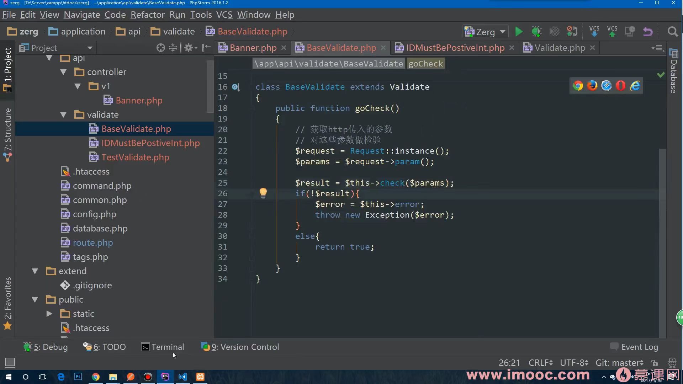The width and height of the screenshot is (683, 384).
Task: Collapse the validate folder
Action: (63, 114)
